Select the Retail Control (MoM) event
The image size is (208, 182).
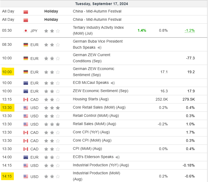coord(96,116)
